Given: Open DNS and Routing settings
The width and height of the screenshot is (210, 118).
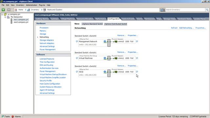Looking at the screenshot, I should pyautogui.click(x=46, y=65).
